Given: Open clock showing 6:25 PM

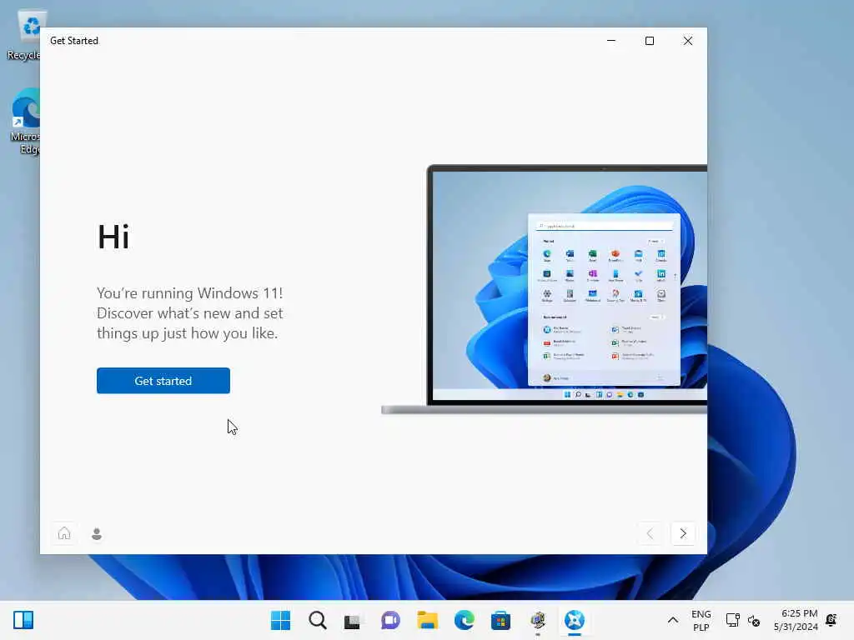Looking at the screenshot, I should coord(796,620).
